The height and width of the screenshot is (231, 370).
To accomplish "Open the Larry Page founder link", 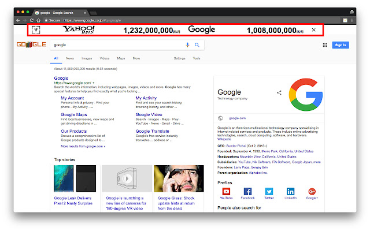I will point(242,167).
